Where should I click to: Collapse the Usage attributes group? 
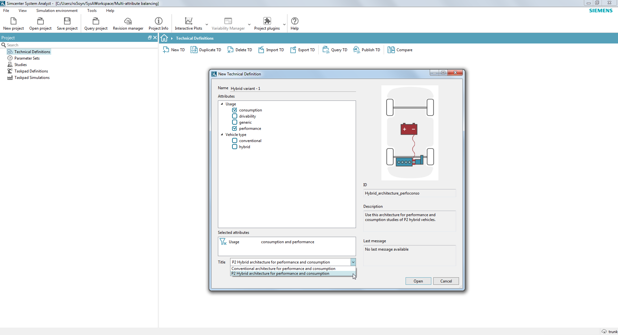click(x=222, y=104)
